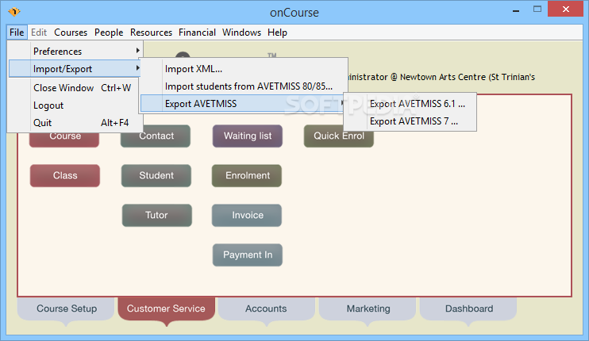Select Logout in the File menu
The width and height of the screenshot is (589, 341).
click(x=75, y=105)
